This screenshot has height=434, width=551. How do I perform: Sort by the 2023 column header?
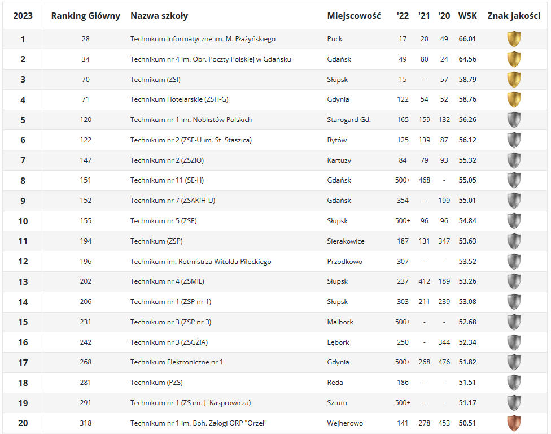coord(23,16)
